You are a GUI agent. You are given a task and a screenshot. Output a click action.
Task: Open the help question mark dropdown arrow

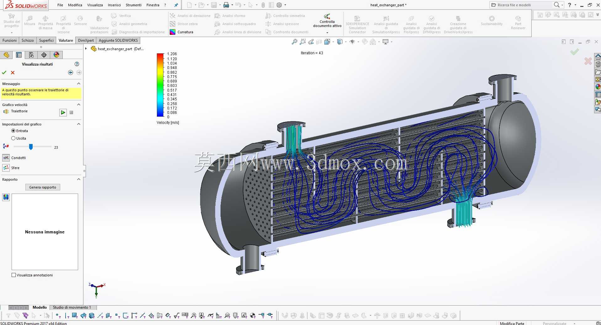click(575, 5)
